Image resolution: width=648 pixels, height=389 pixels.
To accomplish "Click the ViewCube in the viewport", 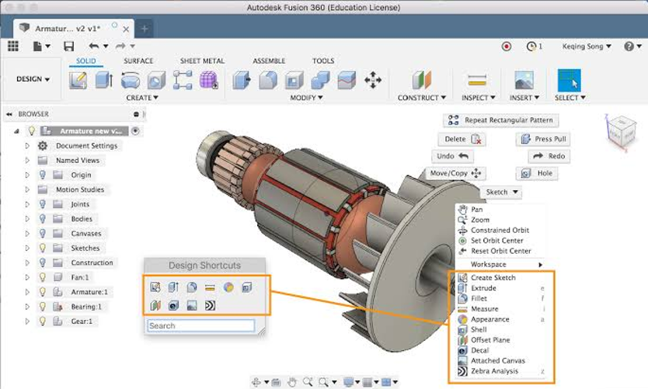I will [x=621, y=132].
